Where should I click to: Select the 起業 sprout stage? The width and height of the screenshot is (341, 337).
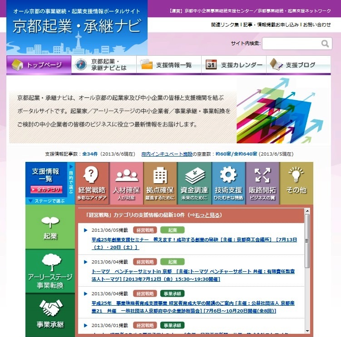pos(50,228)
